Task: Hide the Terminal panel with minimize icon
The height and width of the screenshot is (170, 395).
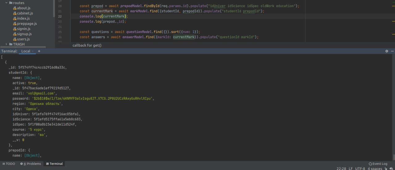Action: tap(392, 51)
